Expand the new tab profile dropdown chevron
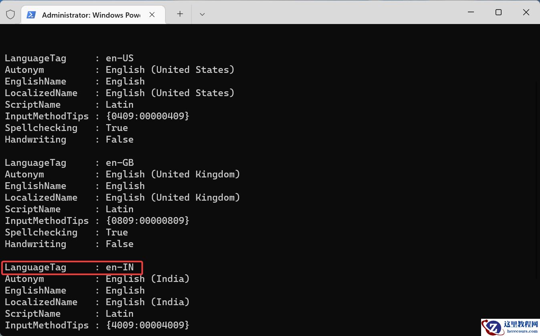The height and width of the screenshot is (336, 540). point(202,14)
